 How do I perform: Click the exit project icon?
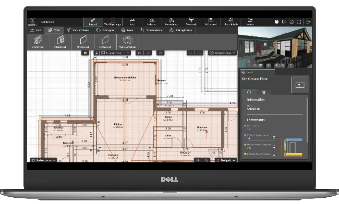(308, 22)
